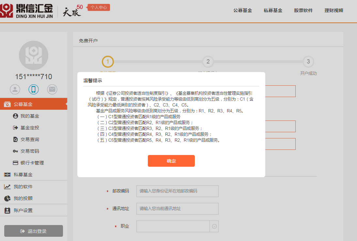Click the 个人中心 badge
This screenshot has height=241, width=357.
tap(99, 7)
